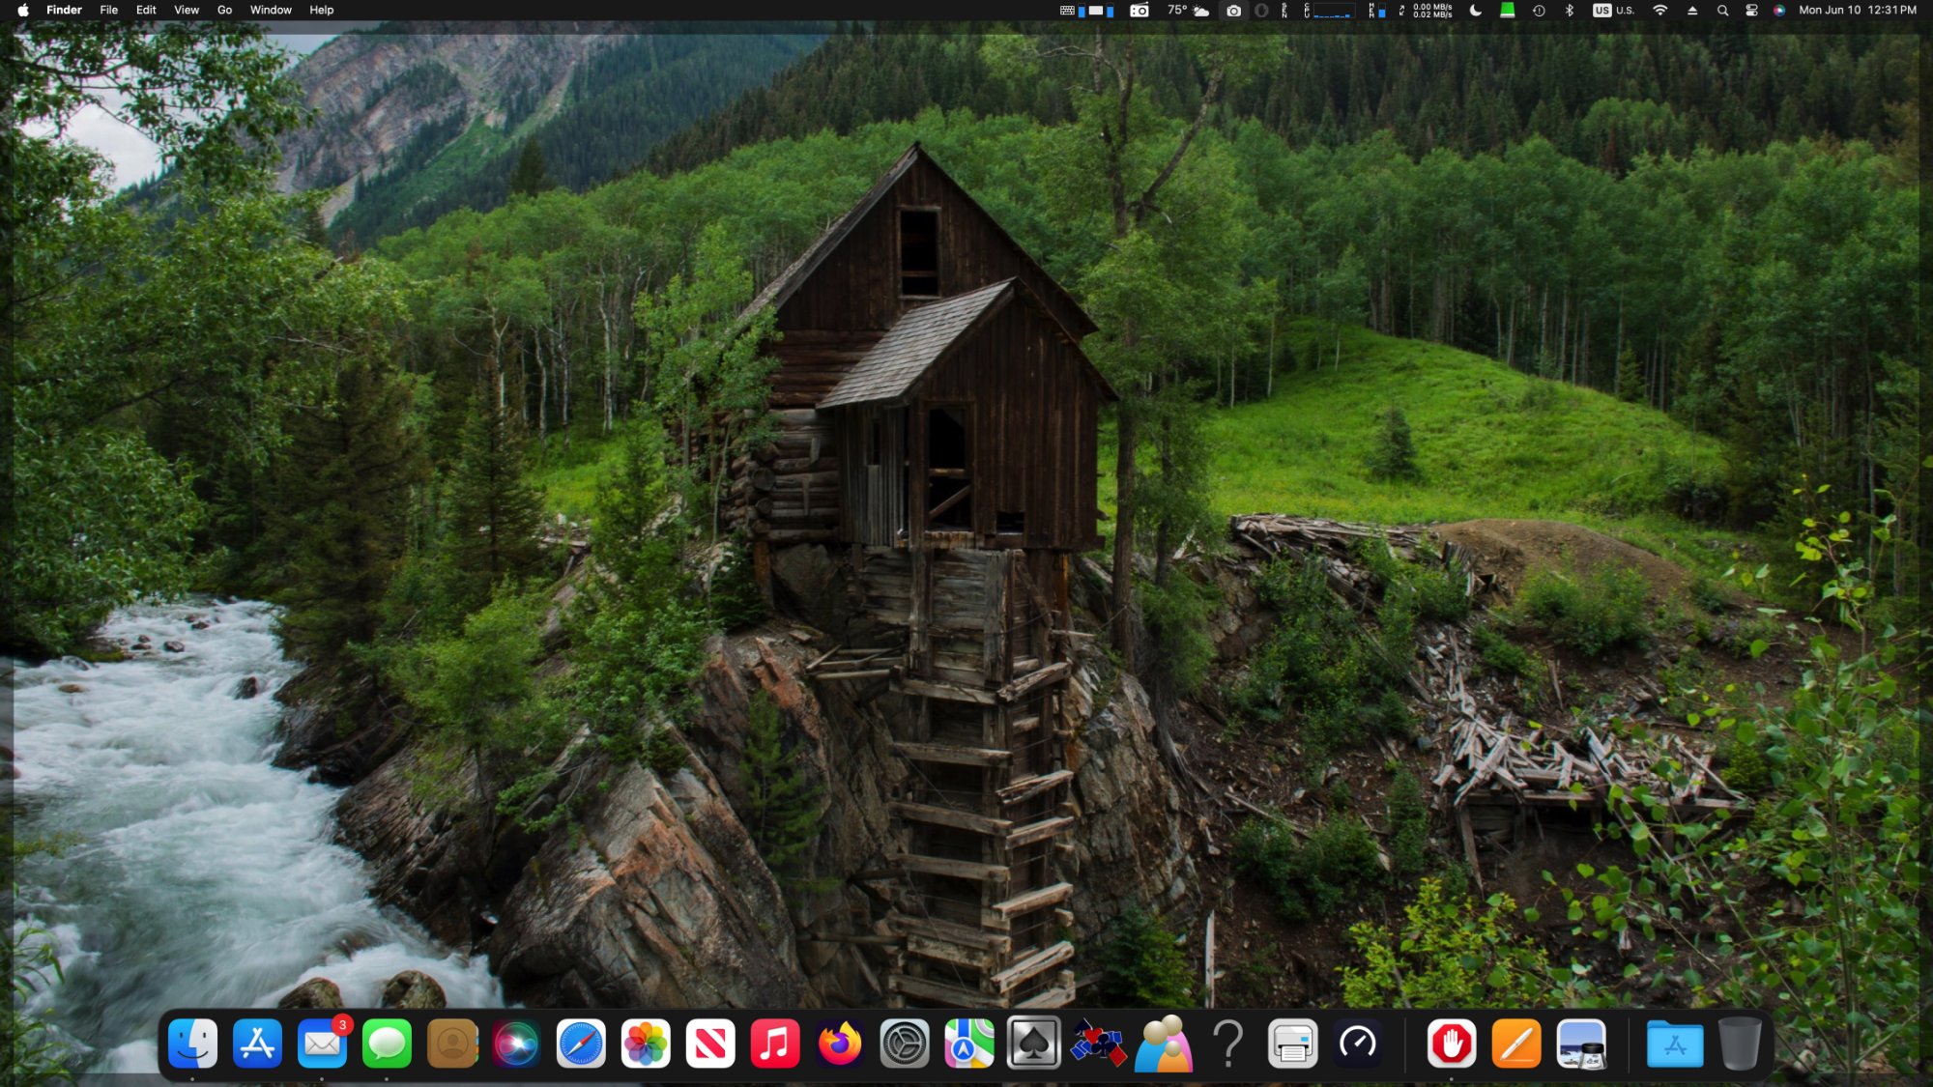Image resolution: width=1933 pixels, height=1087 pixels.
Task: Launch Siri from the dock
Action: point(516,1044)
